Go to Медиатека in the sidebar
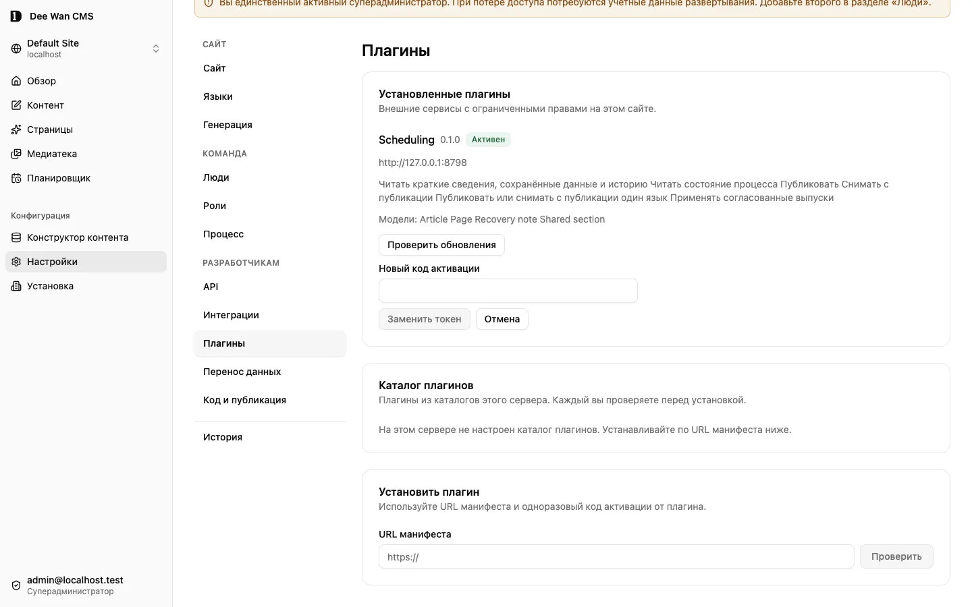Viewport: 972px width, 607px height. pyautogui.click(x=86, y=154)
